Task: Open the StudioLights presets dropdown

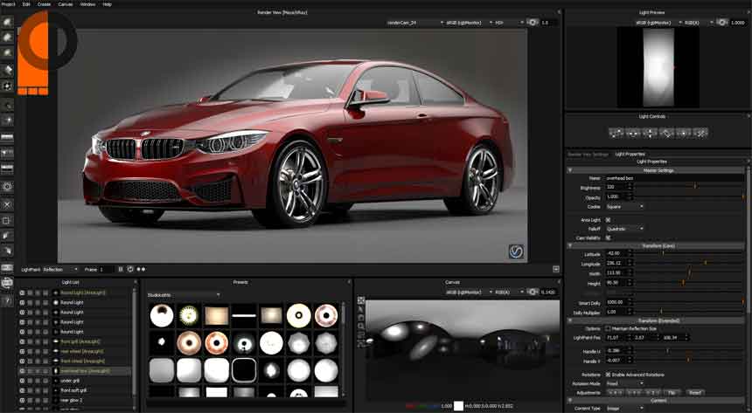Action: tap(184, 295)
